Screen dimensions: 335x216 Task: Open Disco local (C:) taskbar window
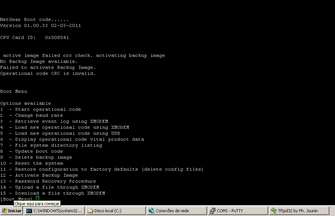[x=116, y=211]
